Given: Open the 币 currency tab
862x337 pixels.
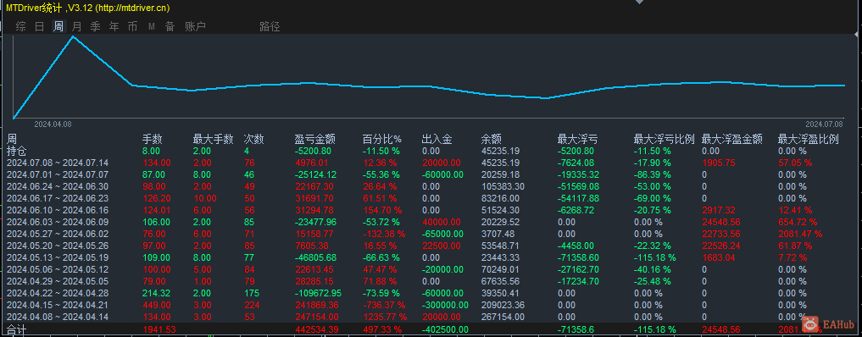Looking at the screenshot, I should (x=132, y=26).
